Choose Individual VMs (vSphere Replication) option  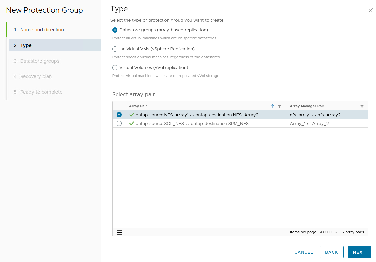[x=115, y=49]
